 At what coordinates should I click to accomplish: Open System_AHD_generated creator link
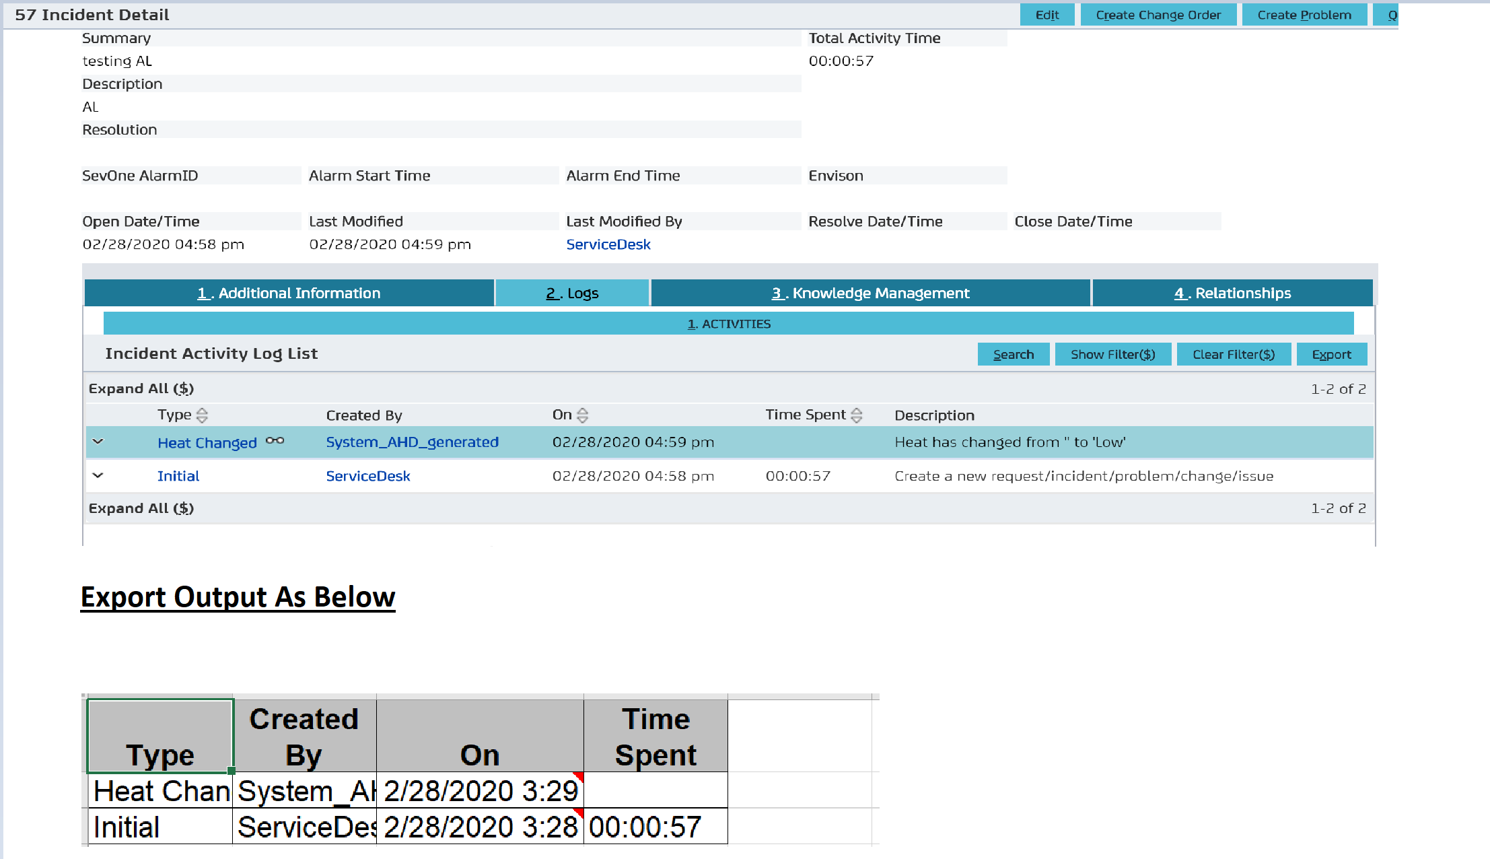point(412,442)
